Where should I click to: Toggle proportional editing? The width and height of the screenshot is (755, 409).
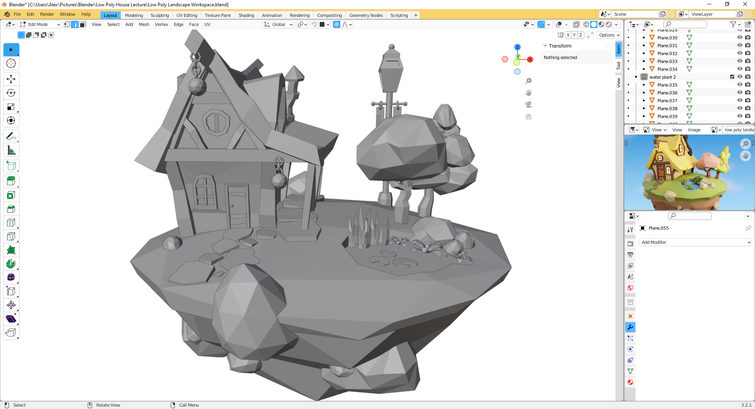pyautogui.click(x=337, y=24)
